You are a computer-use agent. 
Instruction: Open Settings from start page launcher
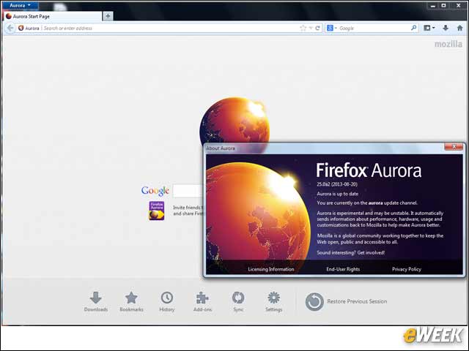pyautogui.click(x=273, y=301)
